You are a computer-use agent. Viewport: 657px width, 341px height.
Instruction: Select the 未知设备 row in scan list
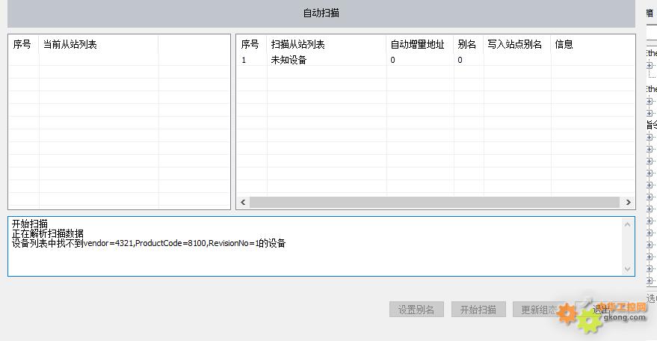[x=289, y=60]
